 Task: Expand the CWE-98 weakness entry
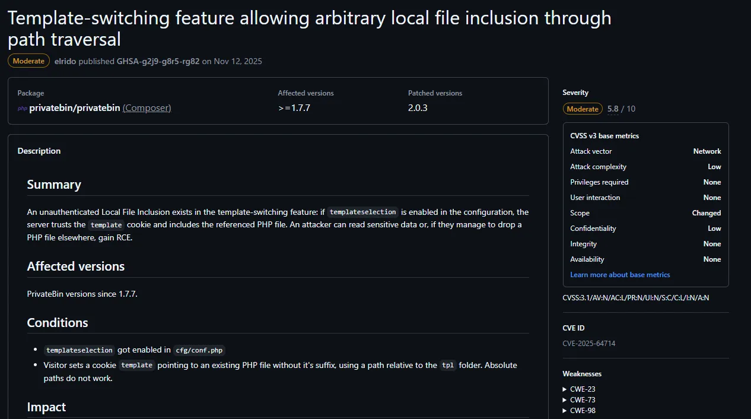582,411
